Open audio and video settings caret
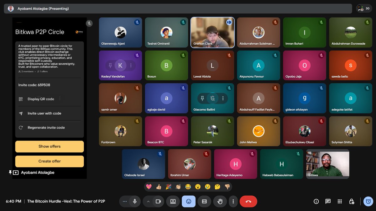Viewport: 376px width, 211px height. click(x=148, y=202)
